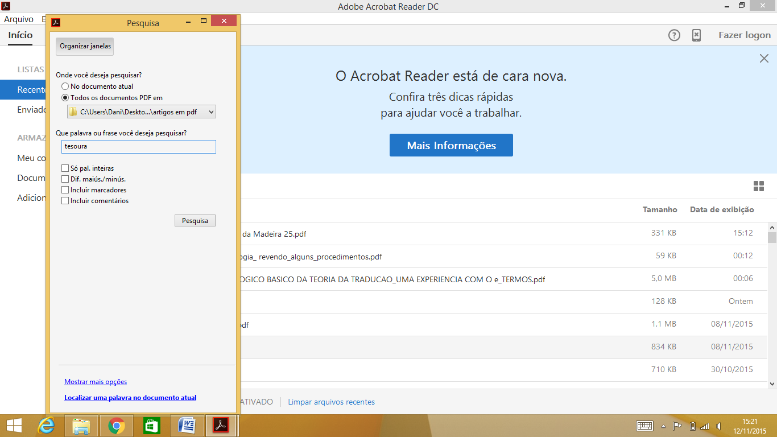Open the search folder location dropdown
Screen dimensions: 777x437
point(142,112)
